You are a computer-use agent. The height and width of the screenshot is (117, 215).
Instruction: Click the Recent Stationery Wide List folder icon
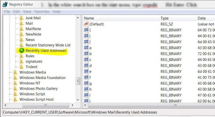[x=21, y=45]
